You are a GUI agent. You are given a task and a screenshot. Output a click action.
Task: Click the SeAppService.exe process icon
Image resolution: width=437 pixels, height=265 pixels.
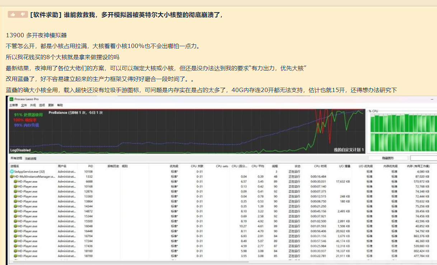pos(12,172)
